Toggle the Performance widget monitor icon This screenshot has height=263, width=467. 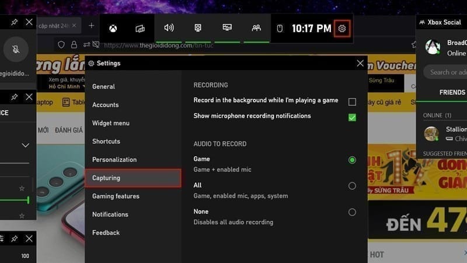pyautogui.click(x=227, y=27)
